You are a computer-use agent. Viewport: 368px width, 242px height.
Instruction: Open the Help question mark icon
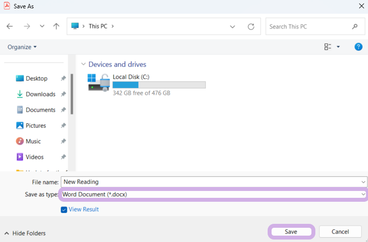click(359, 47)
